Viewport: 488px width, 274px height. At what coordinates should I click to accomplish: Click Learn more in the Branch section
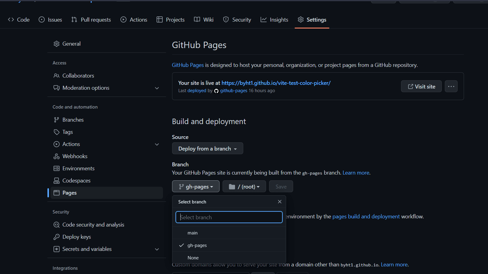coord(356,173)
